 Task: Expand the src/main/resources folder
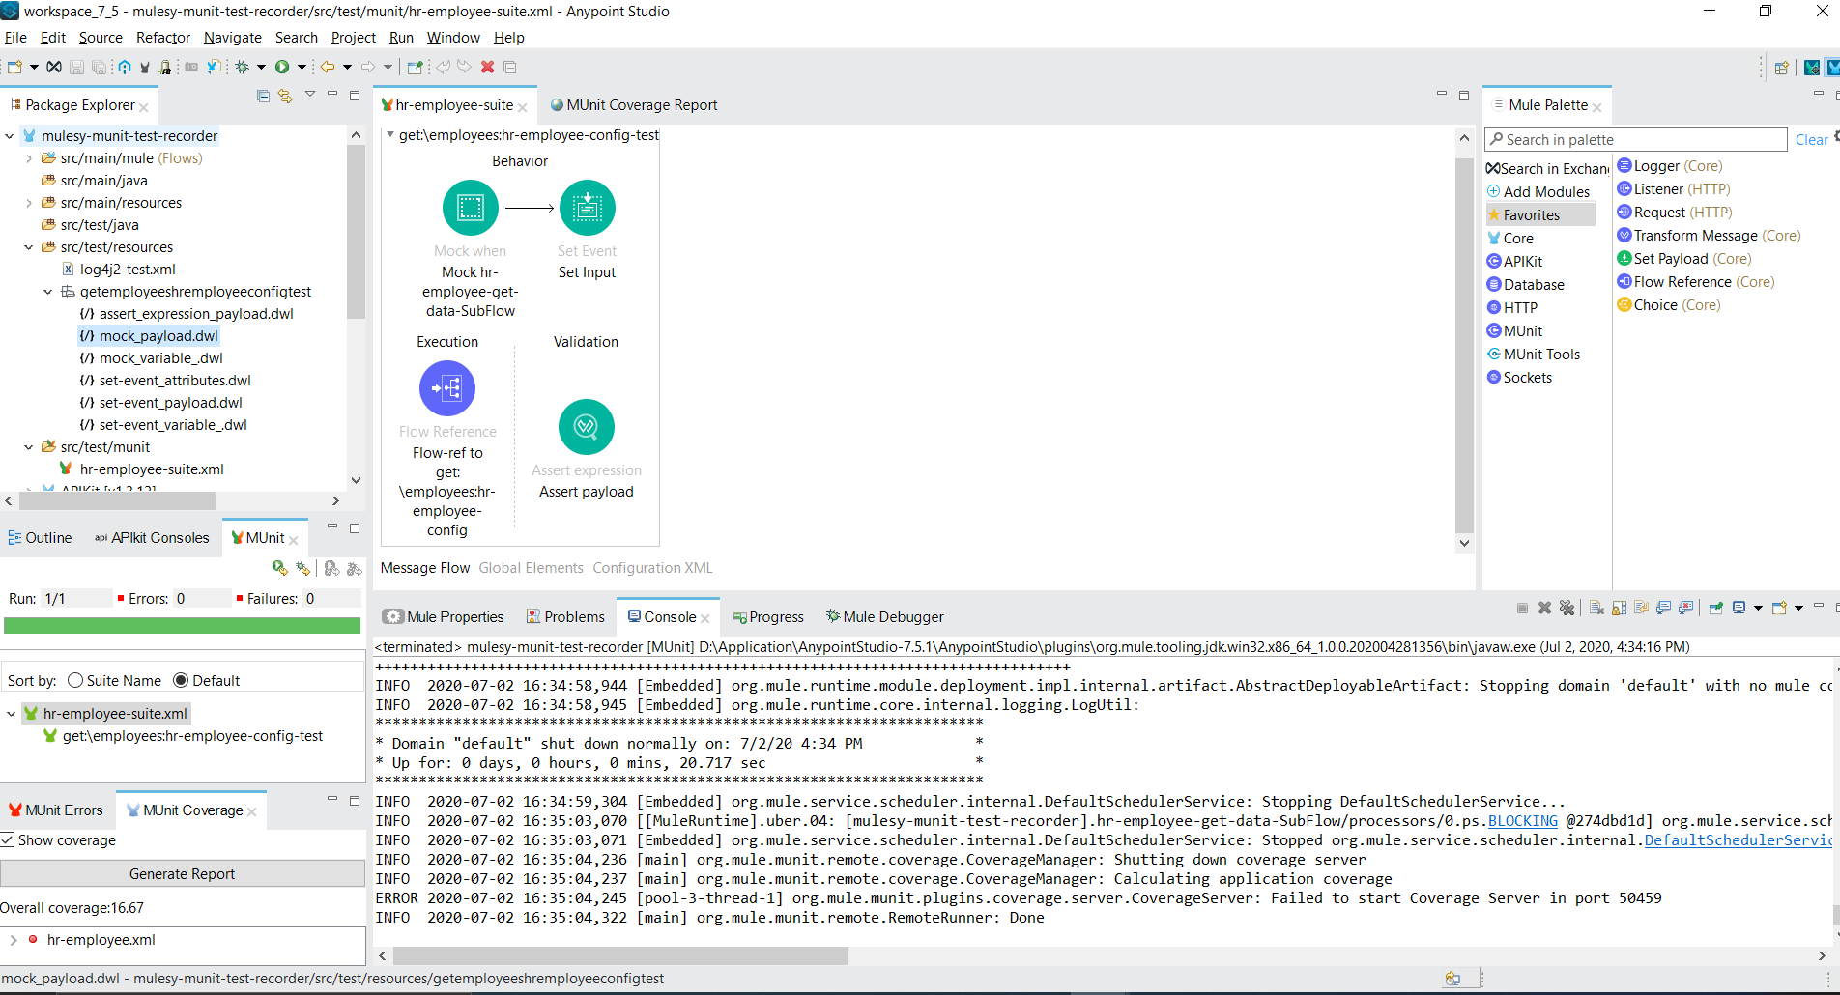point(29,203)
